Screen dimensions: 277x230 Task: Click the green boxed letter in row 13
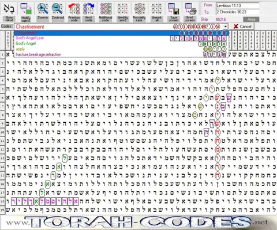pyautogui.click(x=65, y=159)
